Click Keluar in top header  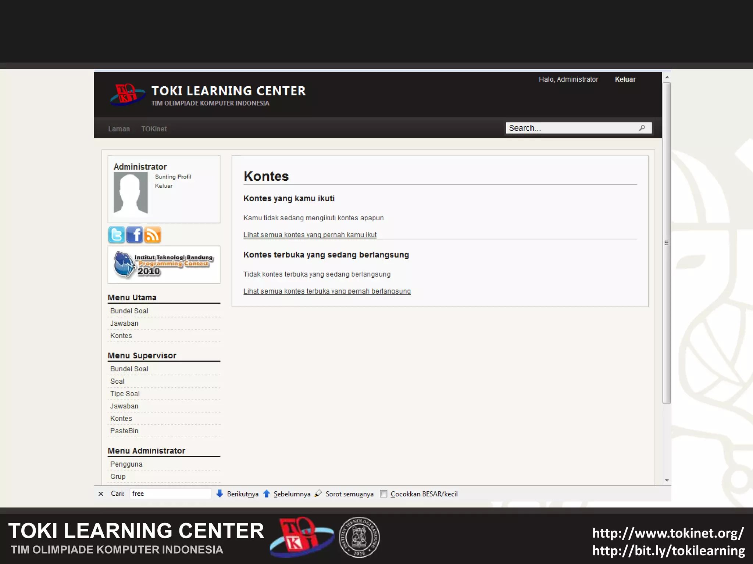tap(625, 79)
